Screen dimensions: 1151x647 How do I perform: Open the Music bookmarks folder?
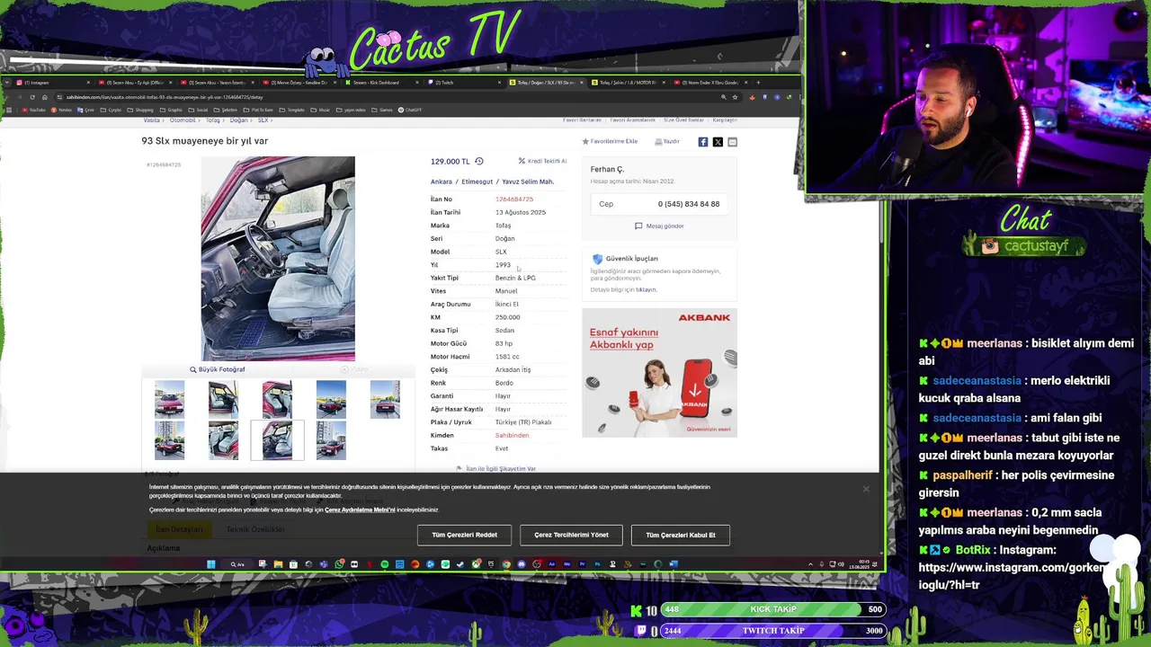point(321,110)
